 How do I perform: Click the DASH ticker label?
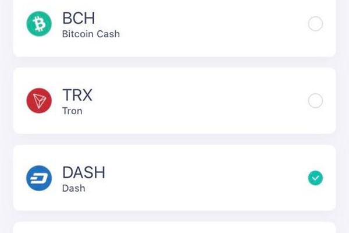84,172
